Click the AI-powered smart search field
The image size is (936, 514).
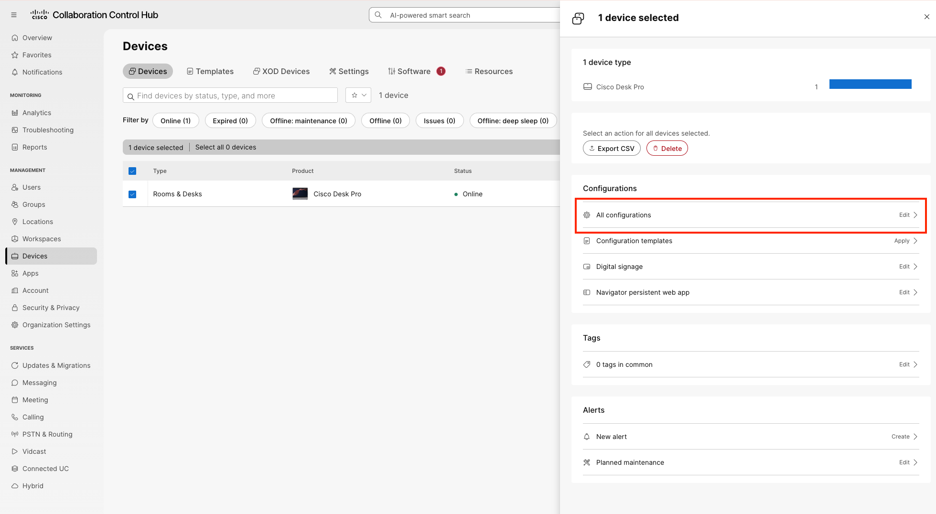(x=464, y=15)
